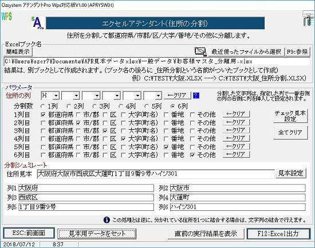Choose the 1列 split count option
315x248 pixels.
[x=42, y=106]
